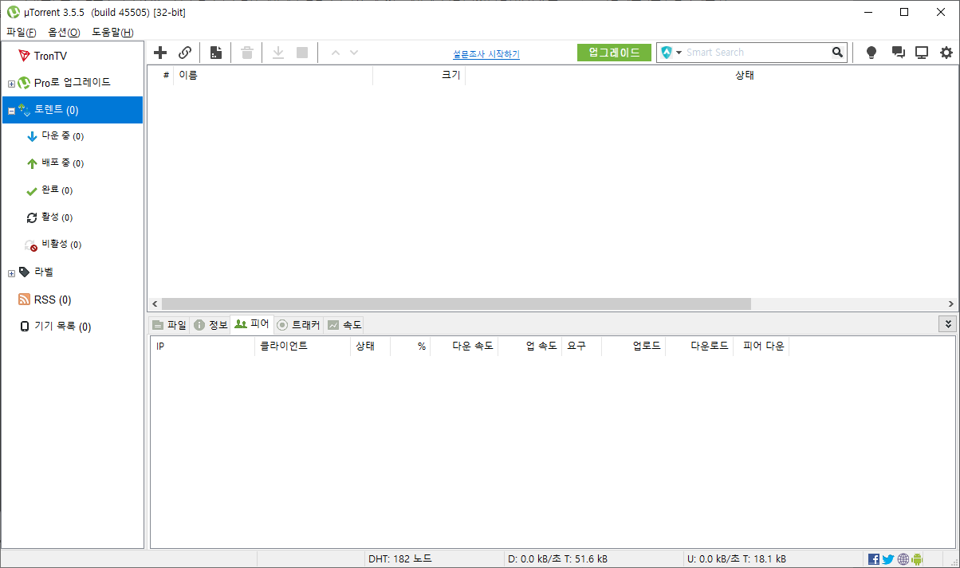Sort torrents by 이름 column
The height and width of the screenshot is (568, 960).
273,75
